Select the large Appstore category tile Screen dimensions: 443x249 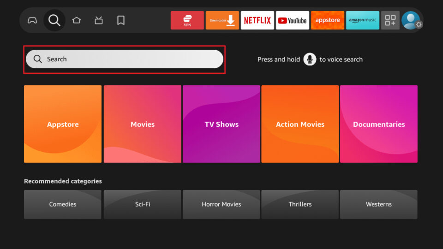click(63, 124)
